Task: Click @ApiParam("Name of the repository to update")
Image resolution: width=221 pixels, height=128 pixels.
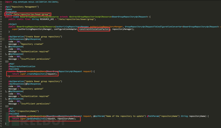Action: pos(119,116)
